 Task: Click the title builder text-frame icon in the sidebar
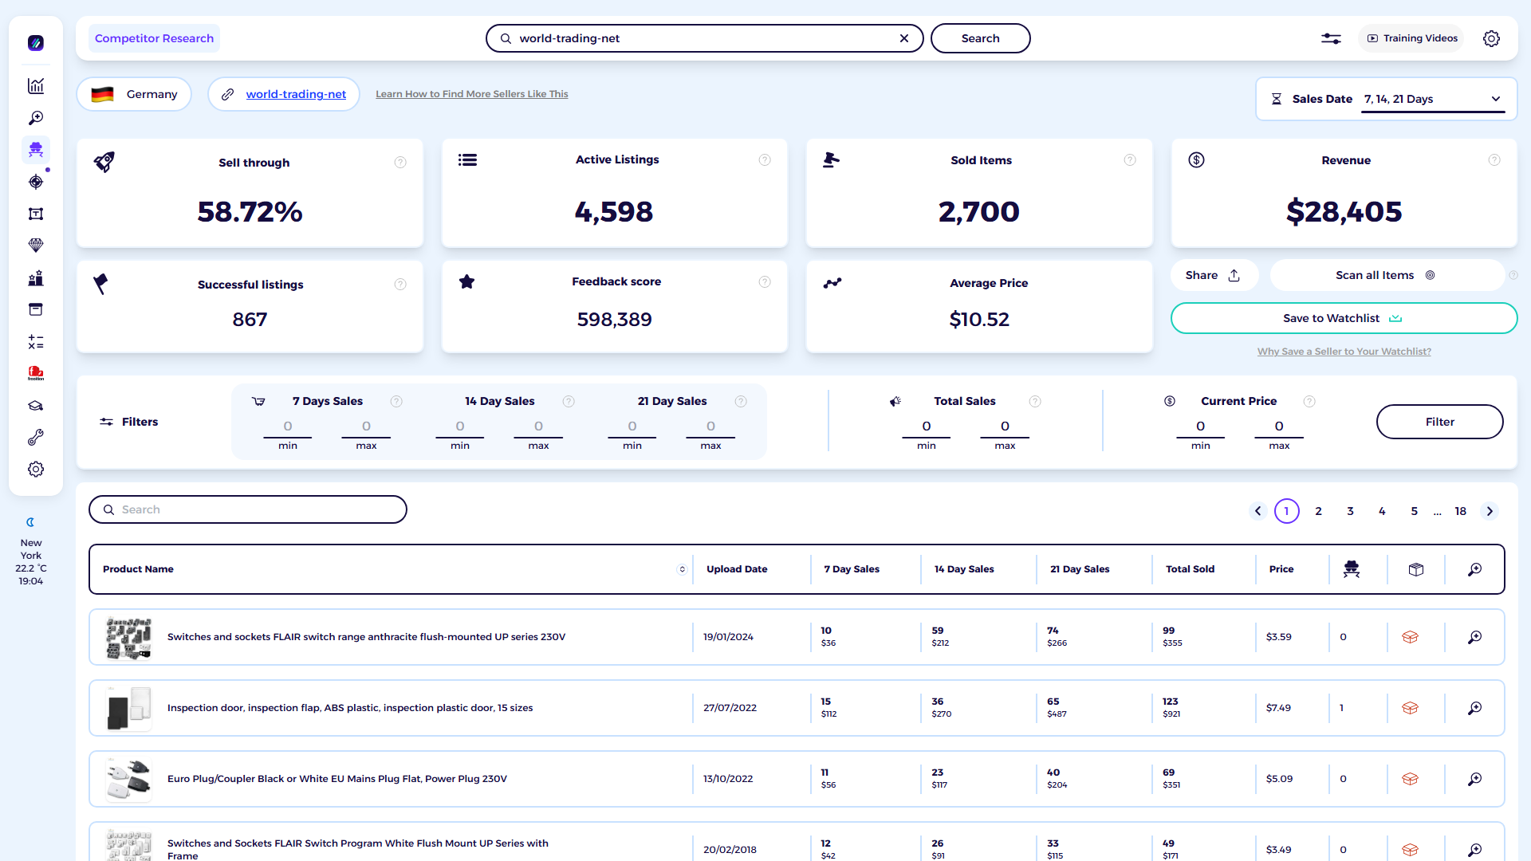36,214
